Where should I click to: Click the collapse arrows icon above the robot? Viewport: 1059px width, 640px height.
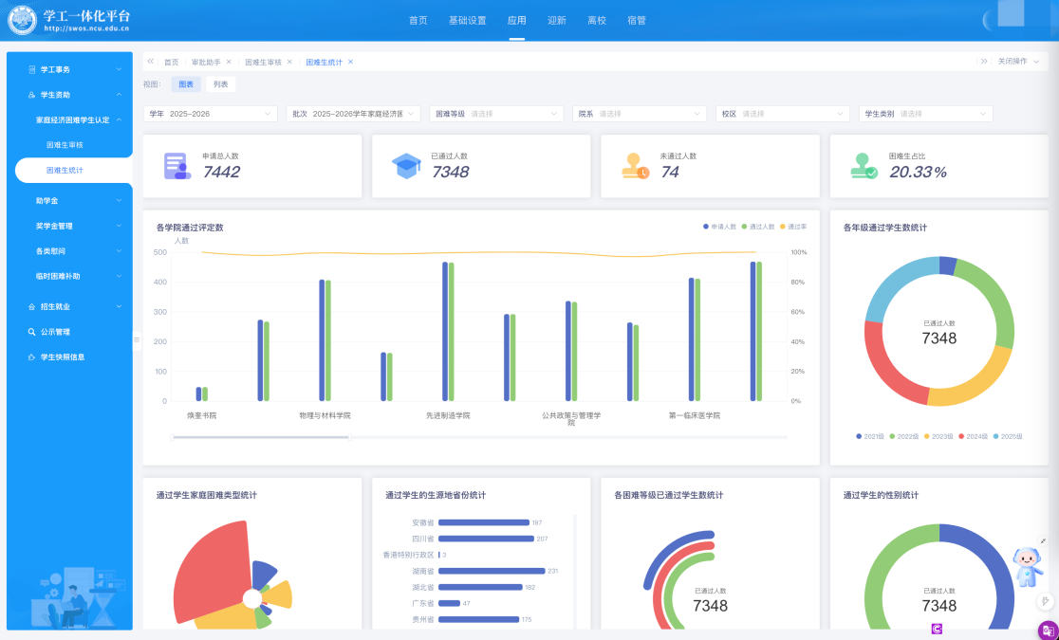pyautogui.click(x=1043, y=540)
